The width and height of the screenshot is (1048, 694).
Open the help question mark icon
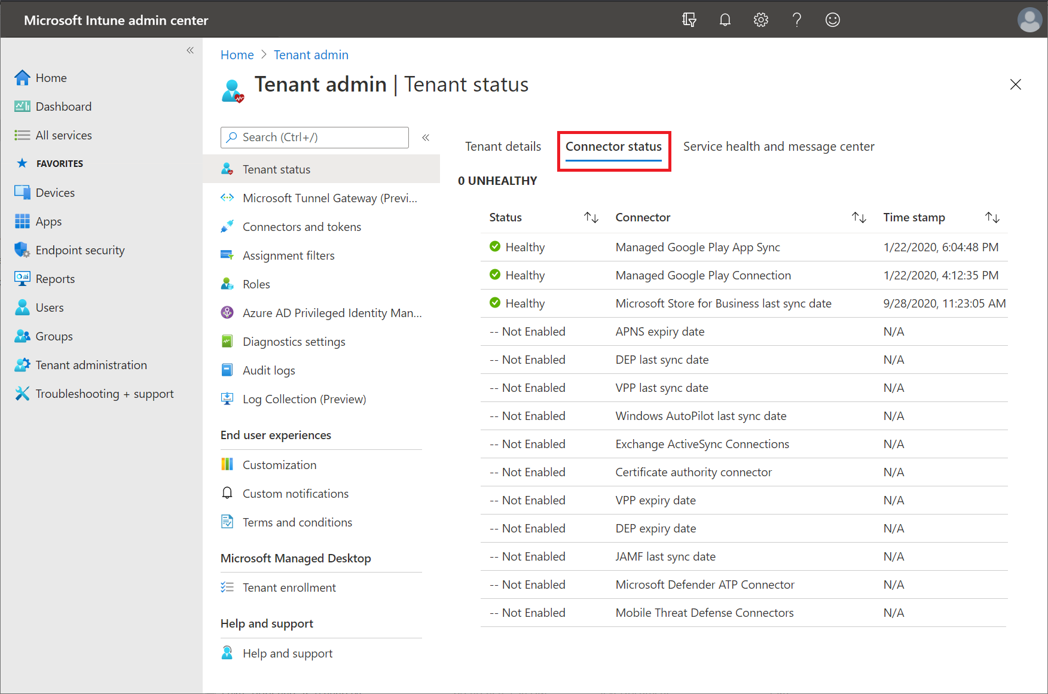[797, 20]
